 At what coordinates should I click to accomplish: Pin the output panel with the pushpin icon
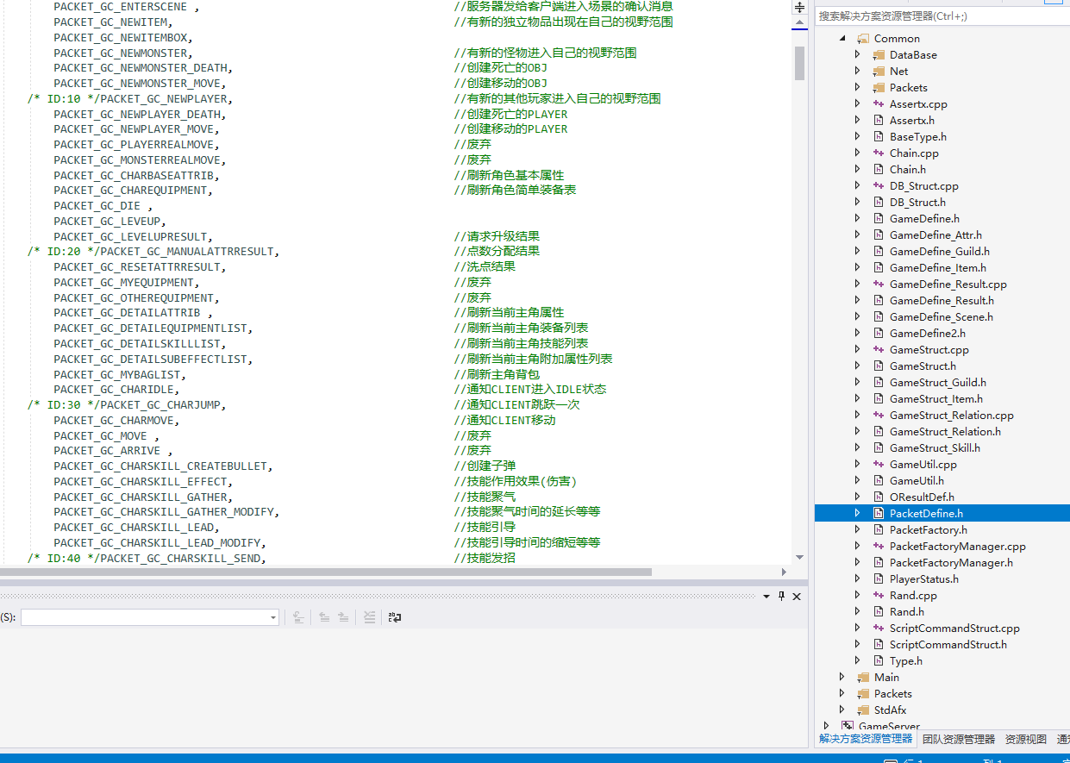pyautogui.click(x=782, y=597)
